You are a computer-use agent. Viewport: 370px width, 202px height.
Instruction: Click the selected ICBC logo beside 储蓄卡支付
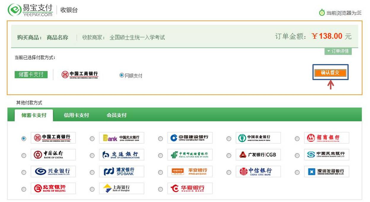[80, 75]
